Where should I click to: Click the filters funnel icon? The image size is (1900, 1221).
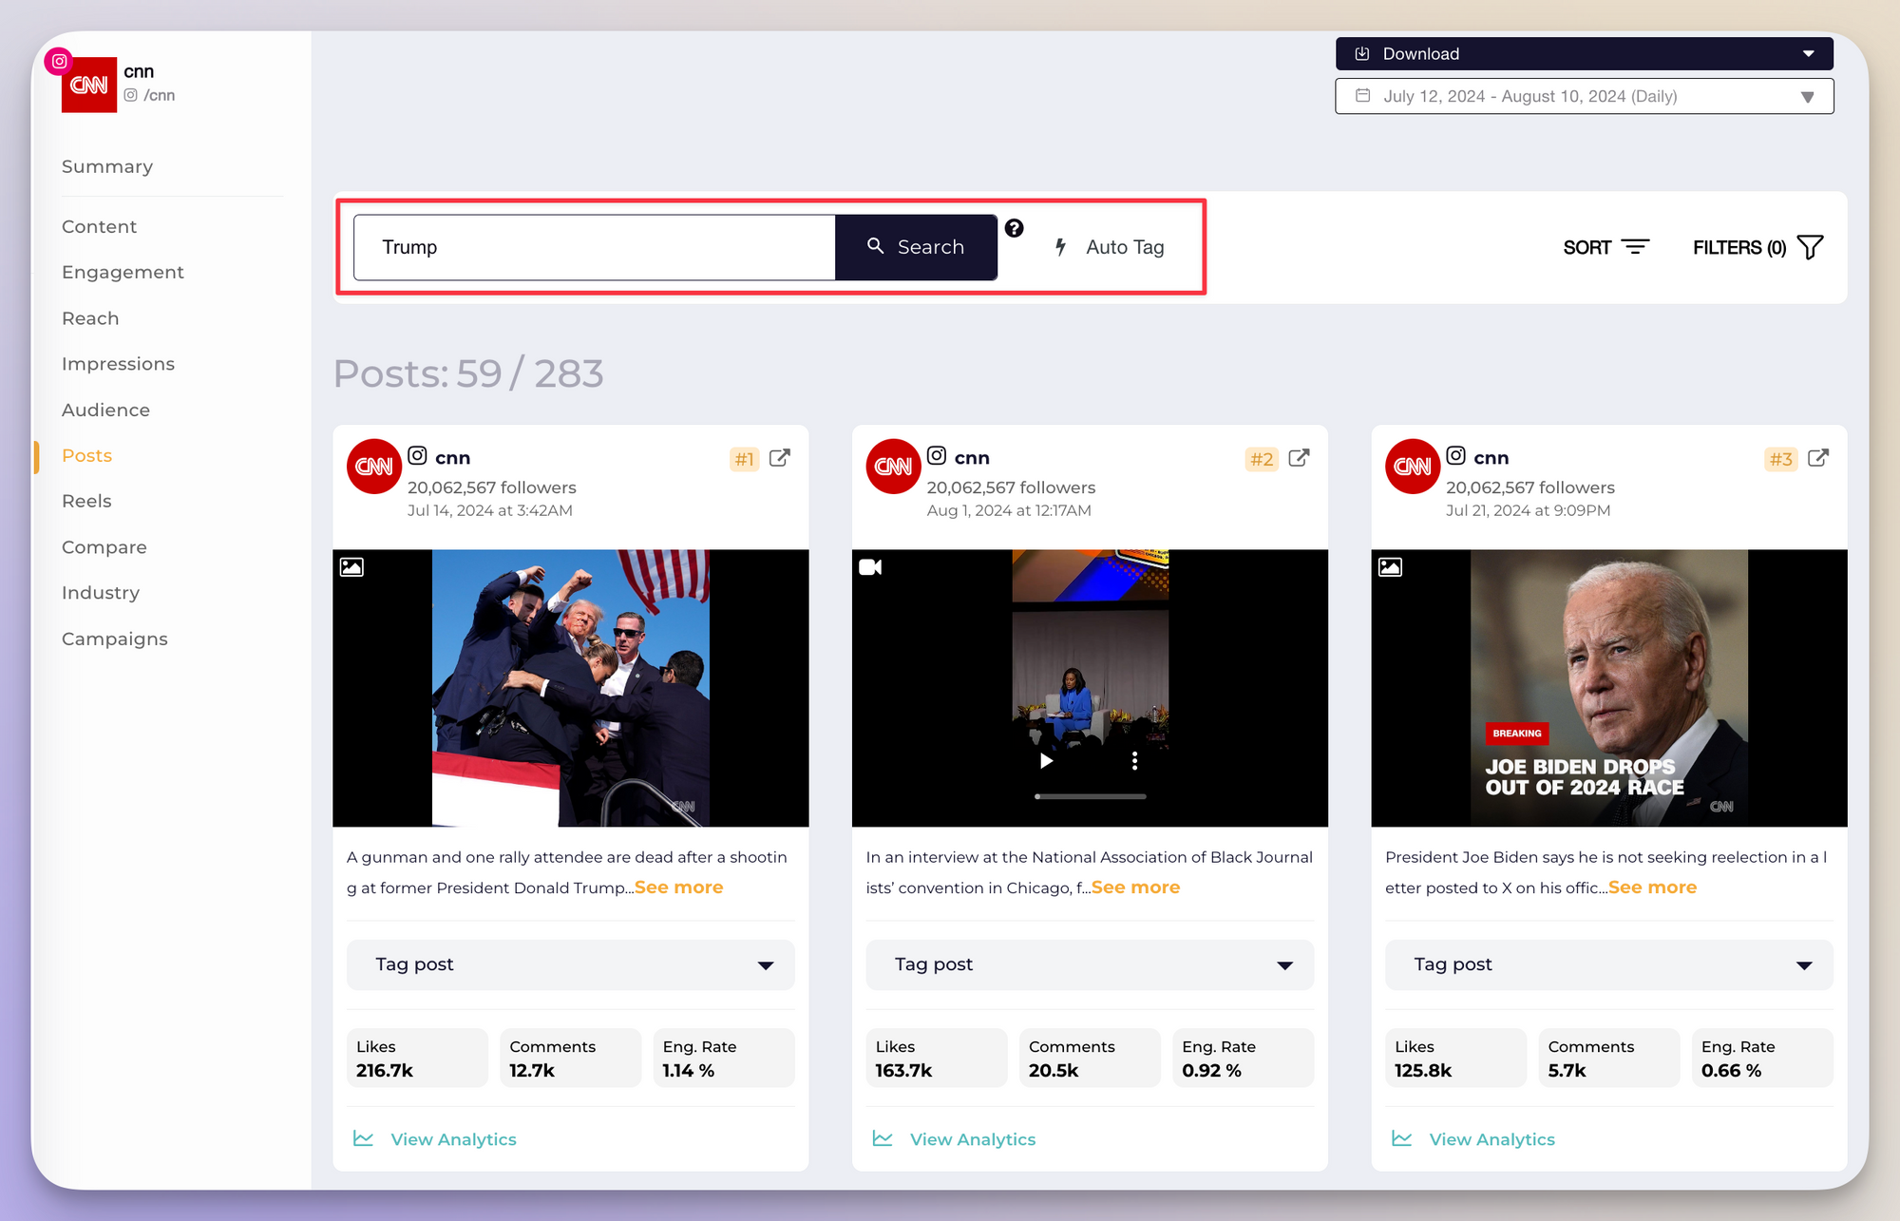coord(1811,247)
